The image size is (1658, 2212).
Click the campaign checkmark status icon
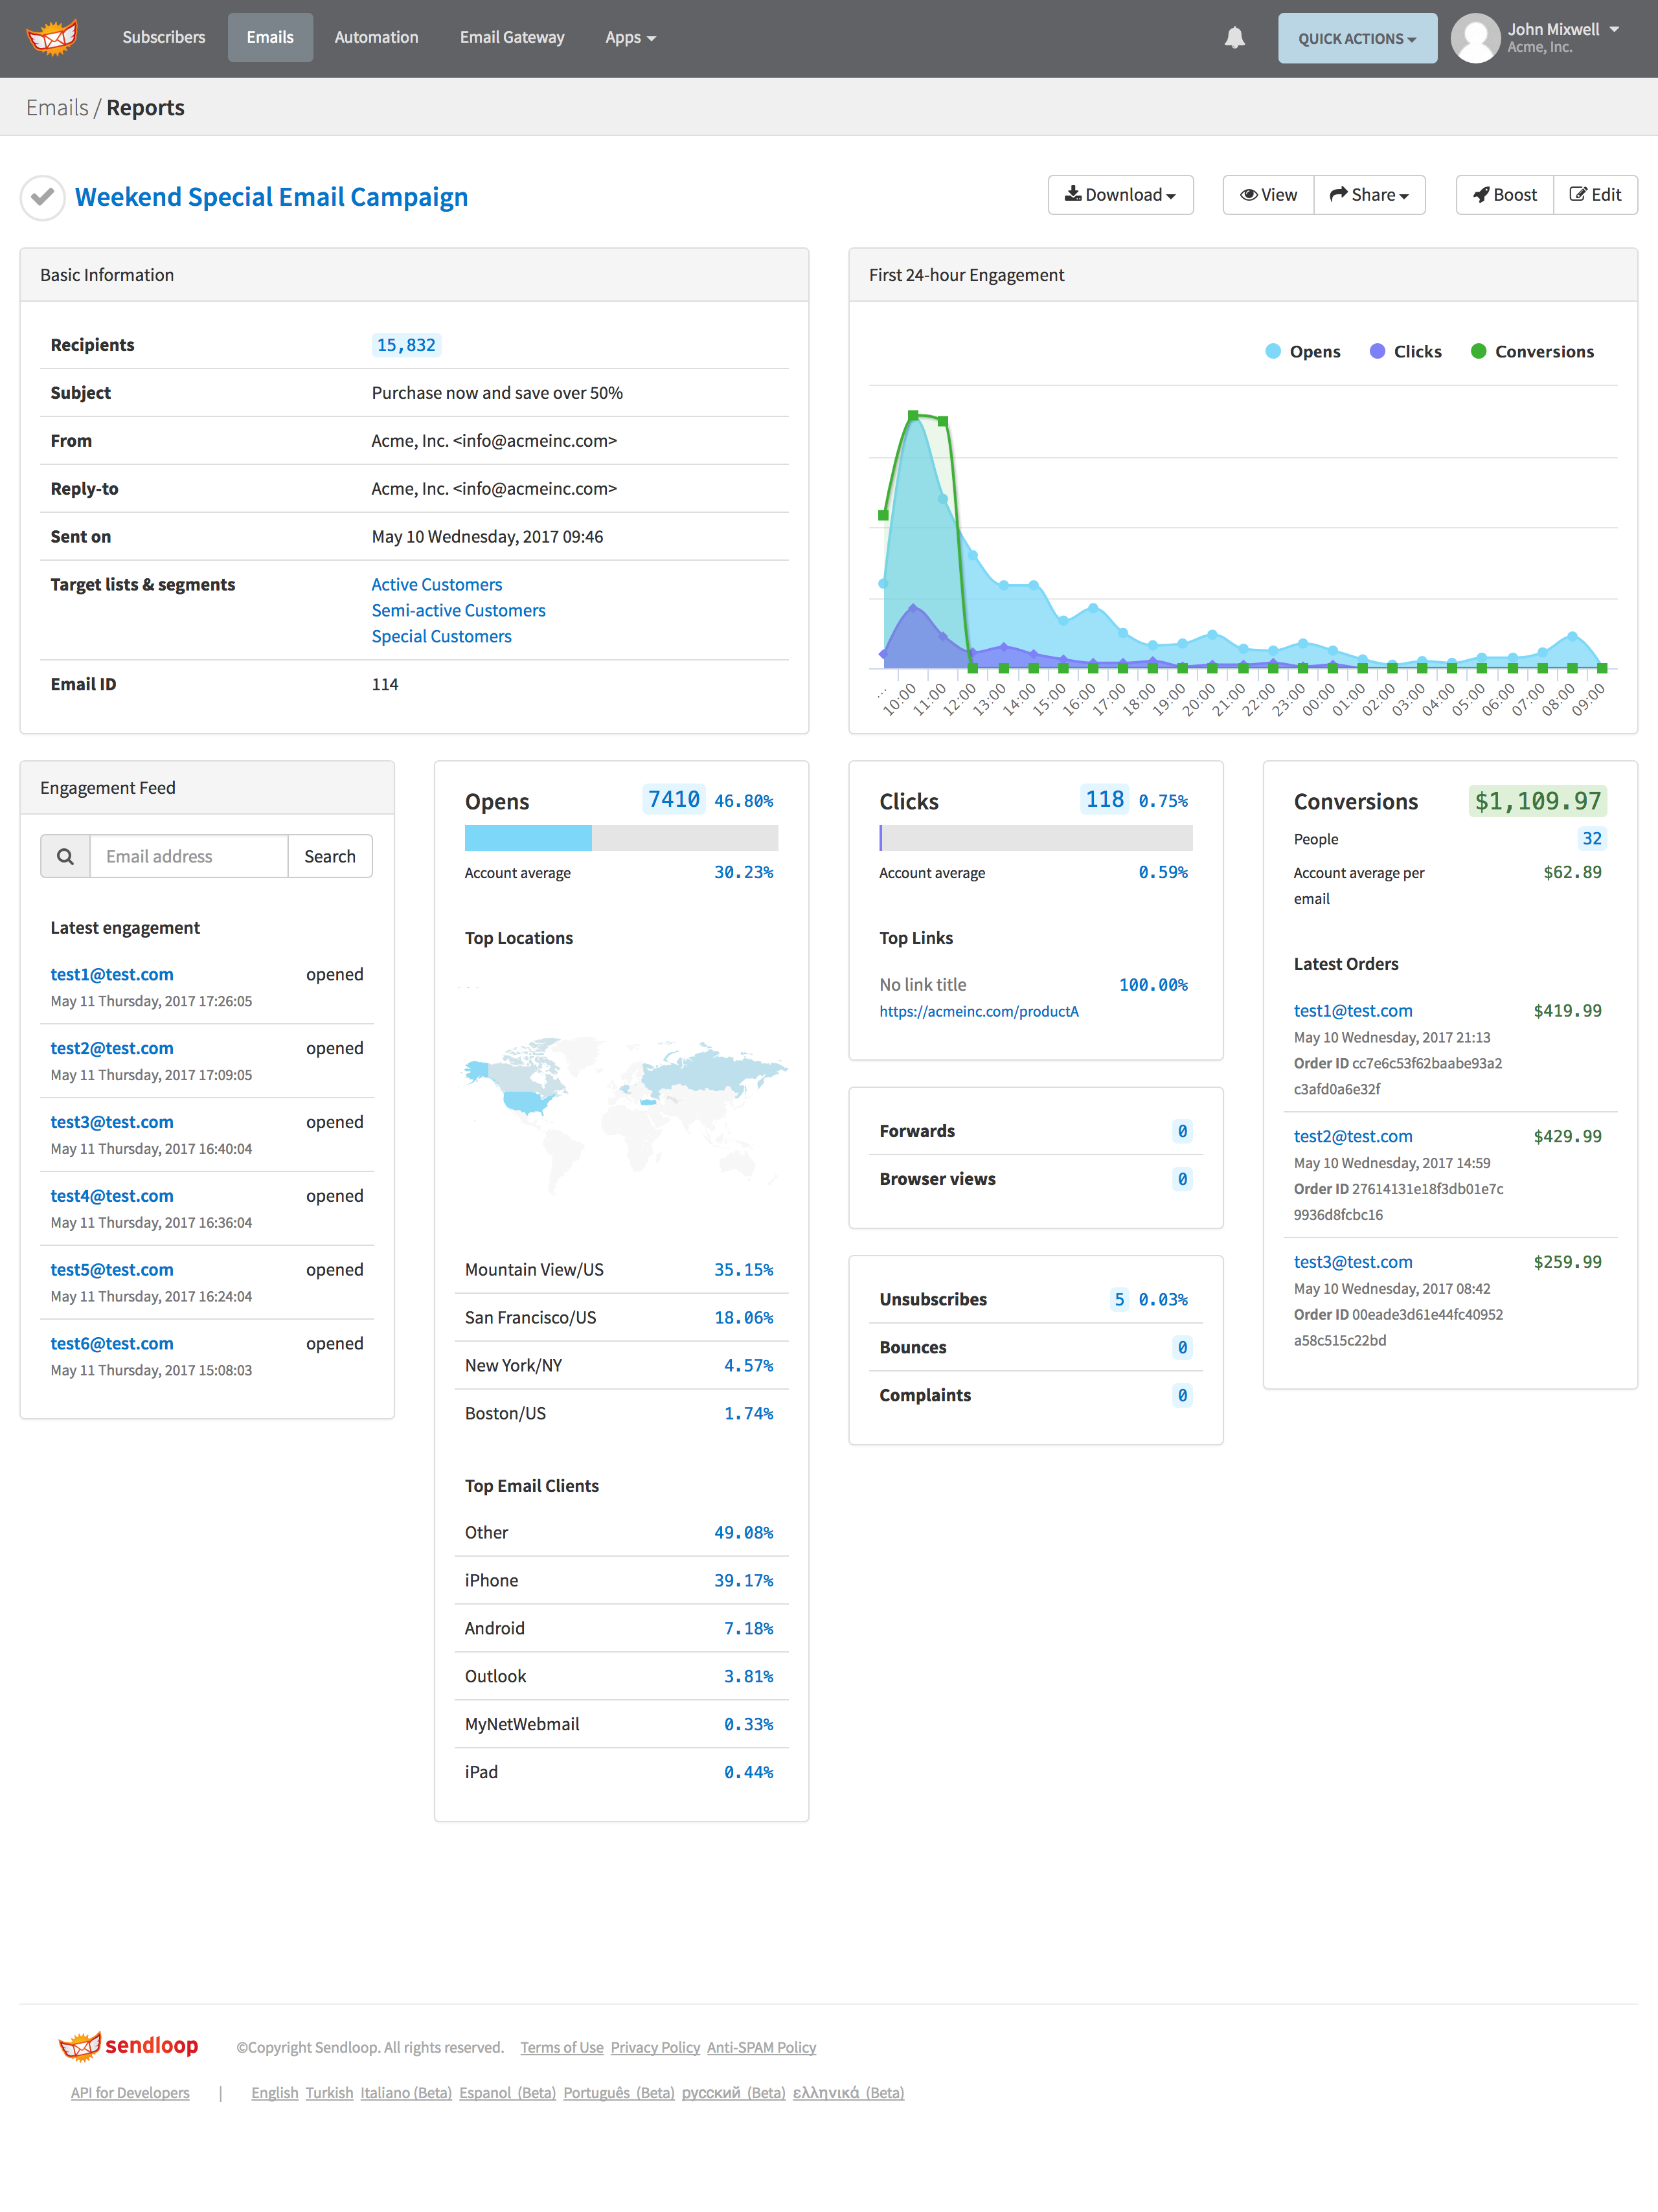(x=42, y=197)
